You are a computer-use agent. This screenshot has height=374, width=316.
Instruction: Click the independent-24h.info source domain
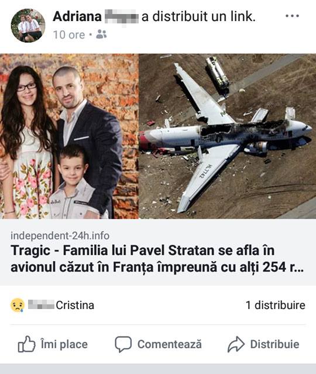(x=60, y=236)
